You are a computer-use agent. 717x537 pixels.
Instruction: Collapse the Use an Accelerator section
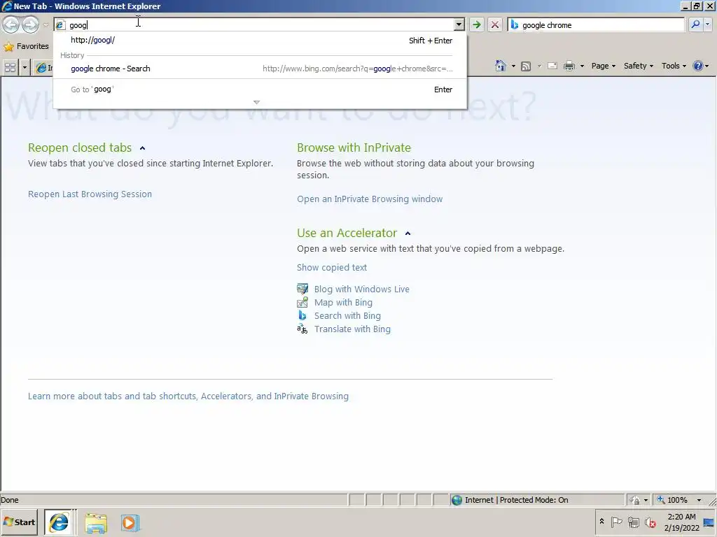[x=408, y=234]
